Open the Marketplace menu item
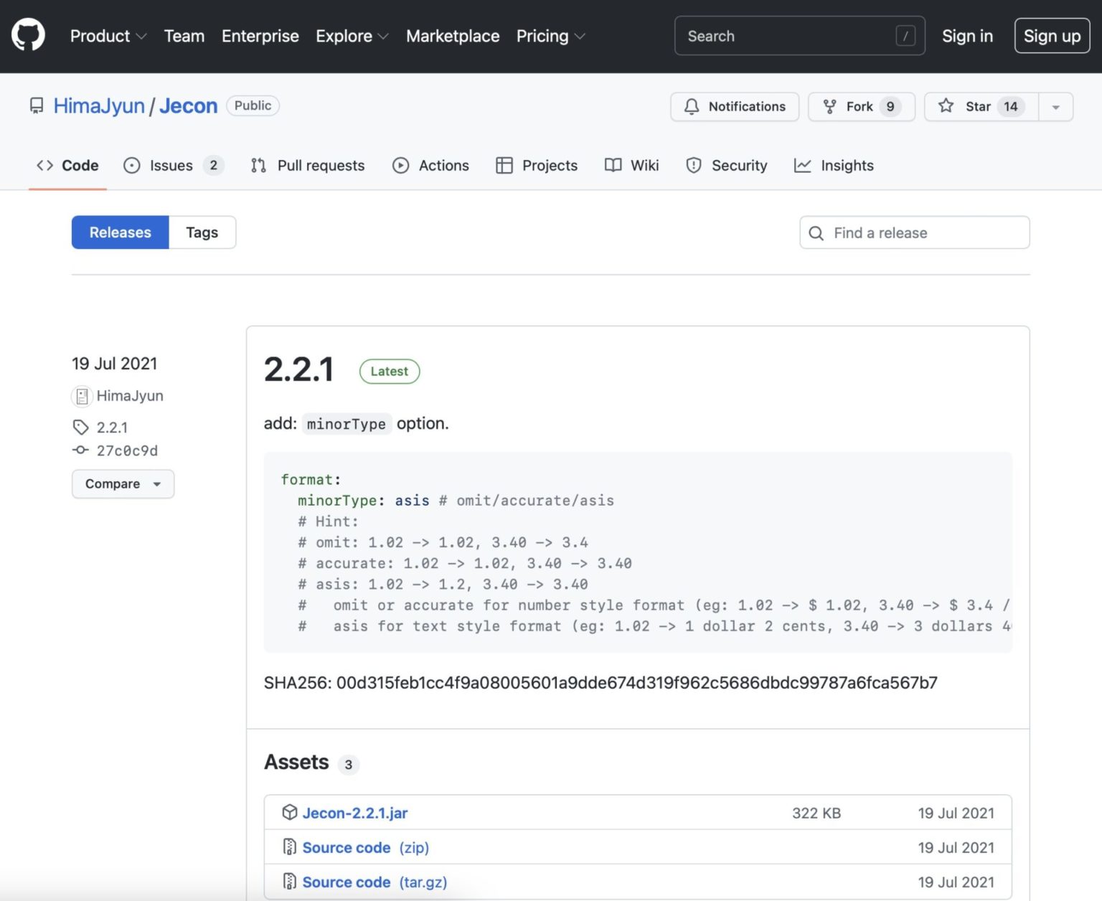 coord(452,36)
